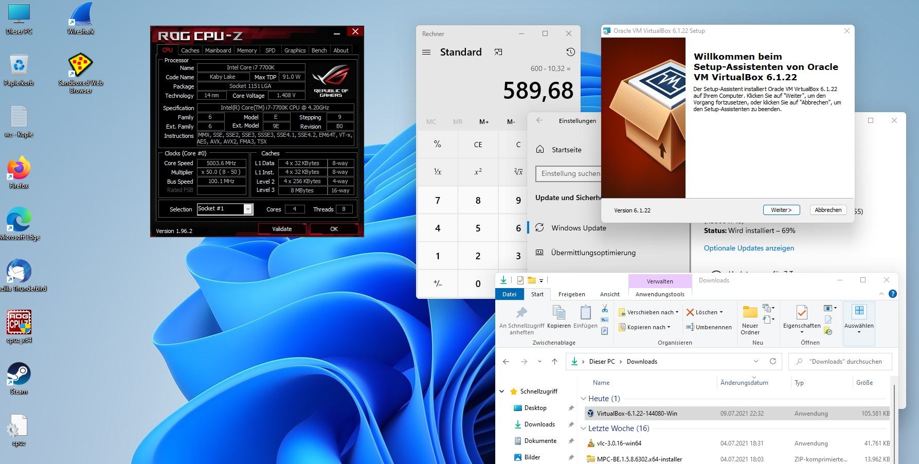Open the Socket #1 selection dropdown in CPU-Z

(x=248, y=209)
